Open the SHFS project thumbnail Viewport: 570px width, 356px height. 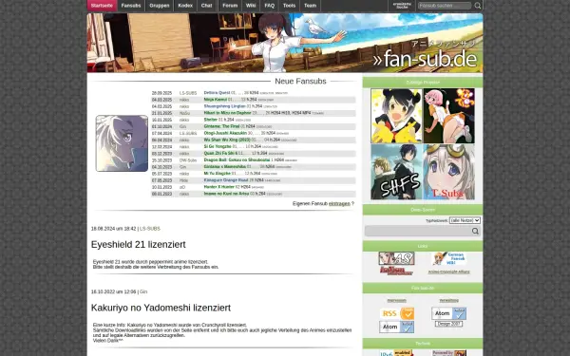396,172
